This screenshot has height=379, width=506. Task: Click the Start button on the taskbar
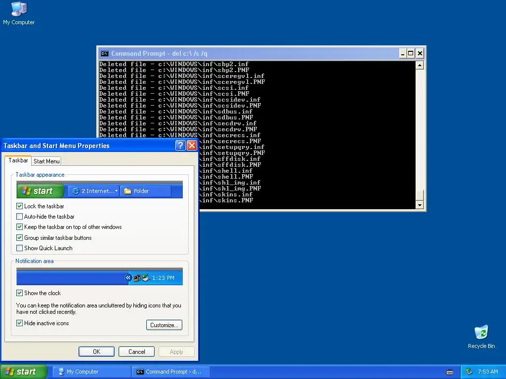pos(24,372)
